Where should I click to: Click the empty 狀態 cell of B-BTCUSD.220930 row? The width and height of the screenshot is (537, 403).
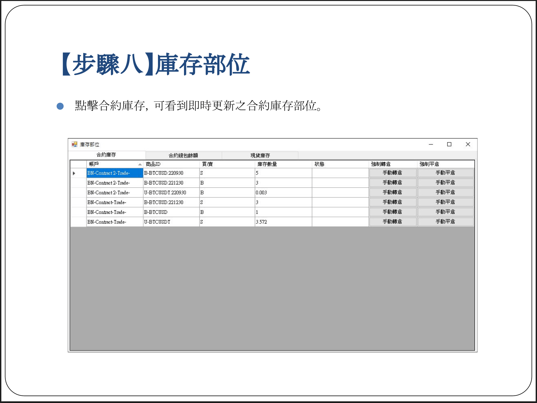point(340,173)
